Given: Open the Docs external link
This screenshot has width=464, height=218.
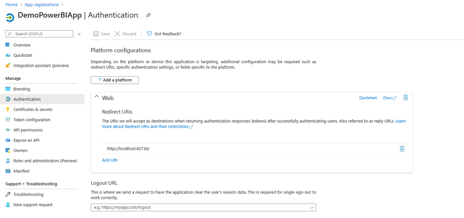Looking at the screenshot, I should (389, 98).
